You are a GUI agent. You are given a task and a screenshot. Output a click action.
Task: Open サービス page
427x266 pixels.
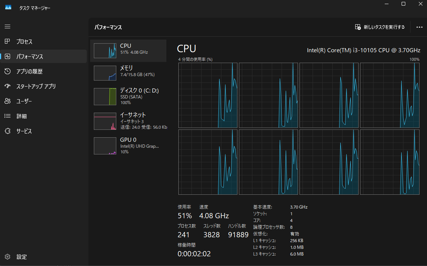tap(44, 131)
